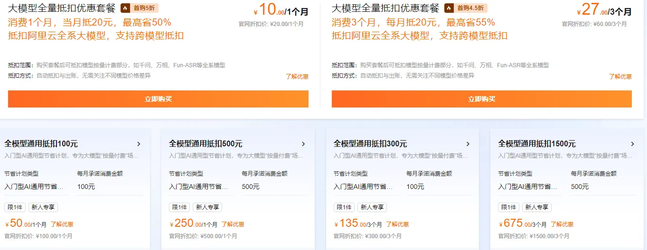Open the 全模型通用抵扣100元 card title
This screenshot has width=647, height=250.
41,144
